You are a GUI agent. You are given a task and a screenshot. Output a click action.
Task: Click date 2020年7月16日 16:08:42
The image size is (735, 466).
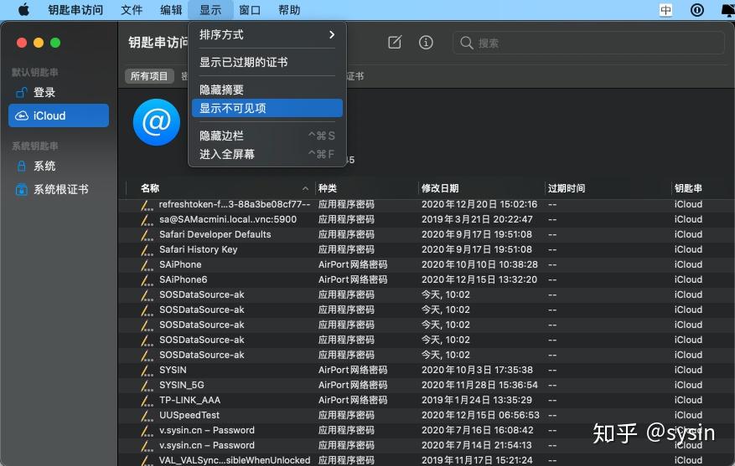point(477,430)
